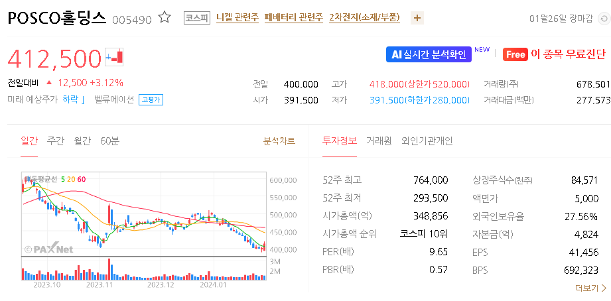Select the 투자정보 tab
The height and width of the screenshot is (301, 611).
click(x=340, y=141)
